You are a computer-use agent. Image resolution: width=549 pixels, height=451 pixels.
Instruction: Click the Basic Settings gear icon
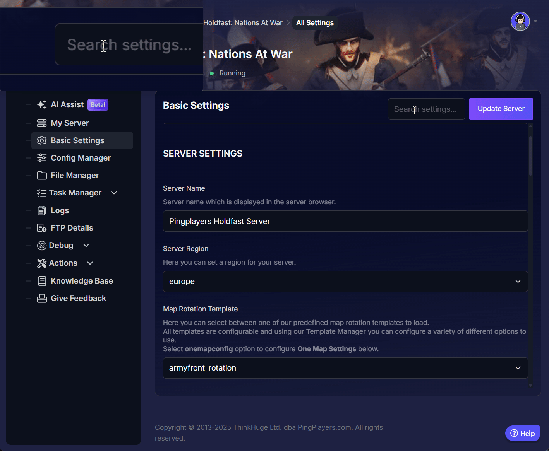tap(42, 140)
